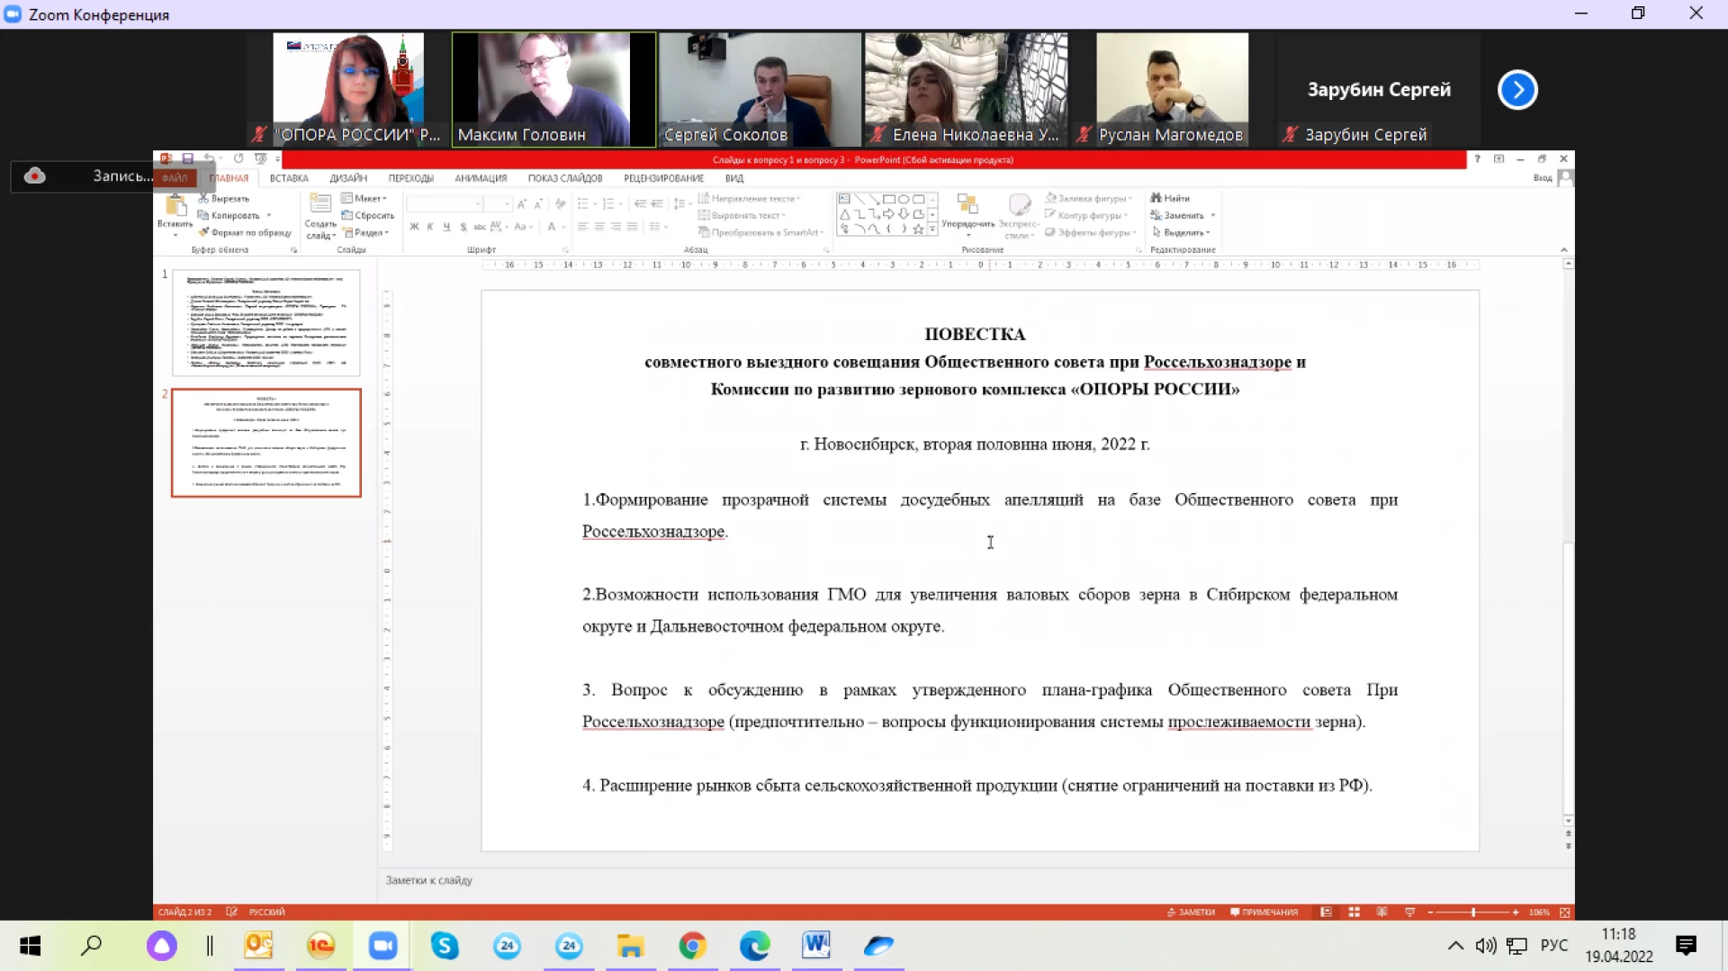Click the Undo arrow in quick access toolbar

pos(209,158)
